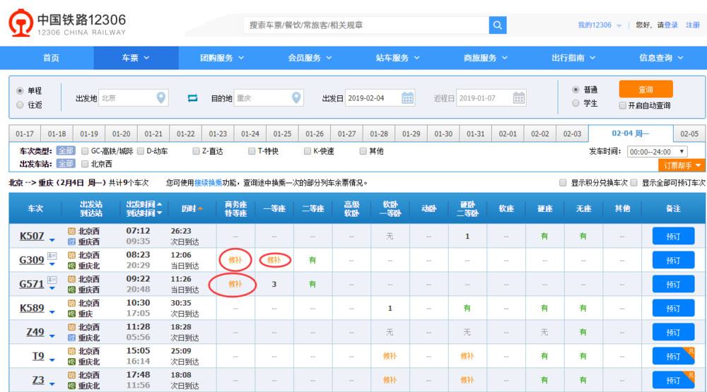Check the Z-直达 train type filter
The width and height of the screenshot is (707, 392).
point(196,151)
